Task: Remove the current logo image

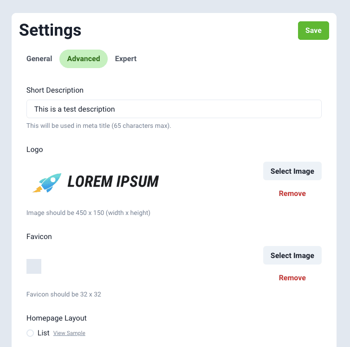Action: (x=292, y=194)
